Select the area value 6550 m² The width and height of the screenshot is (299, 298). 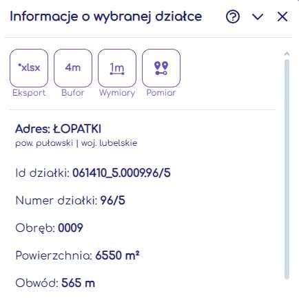117,255
